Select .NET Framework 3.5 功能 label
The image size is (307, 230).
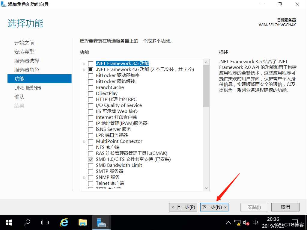(x=122, y=63)
